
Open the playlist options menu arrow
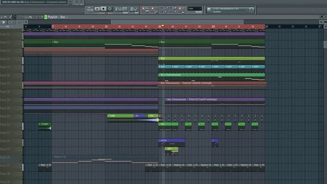[2, 17]
